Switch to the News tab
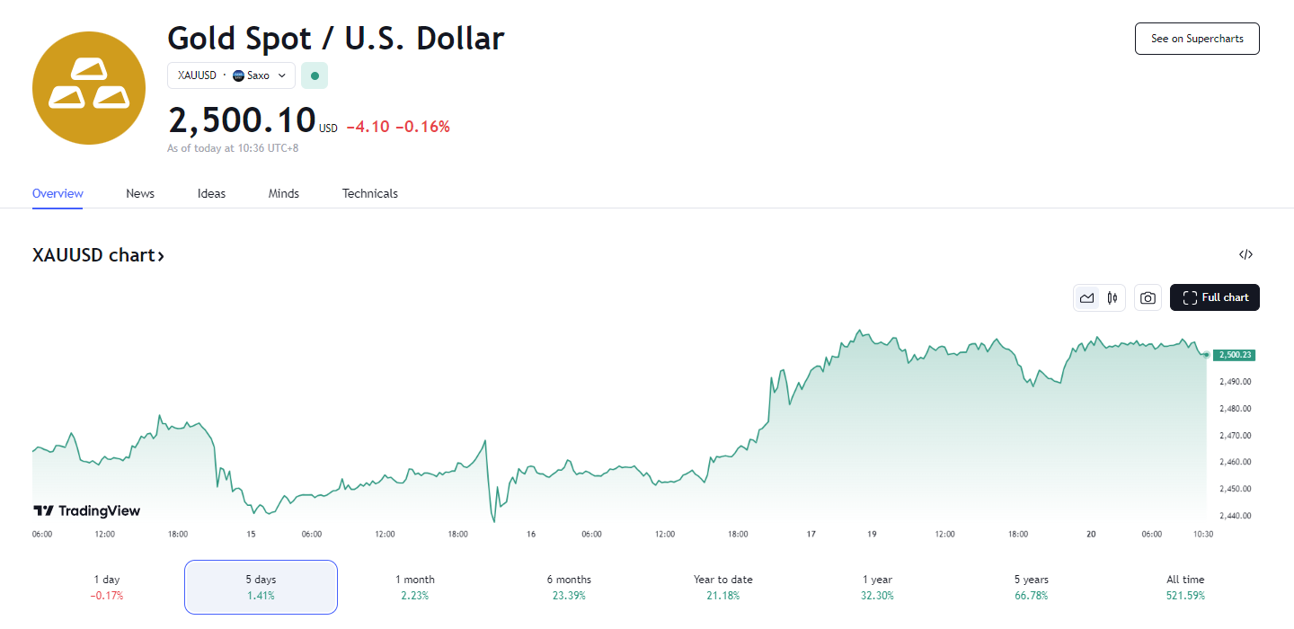Image resolution: width=1294 pixels, height=629 pixels. tap(140, 193)
